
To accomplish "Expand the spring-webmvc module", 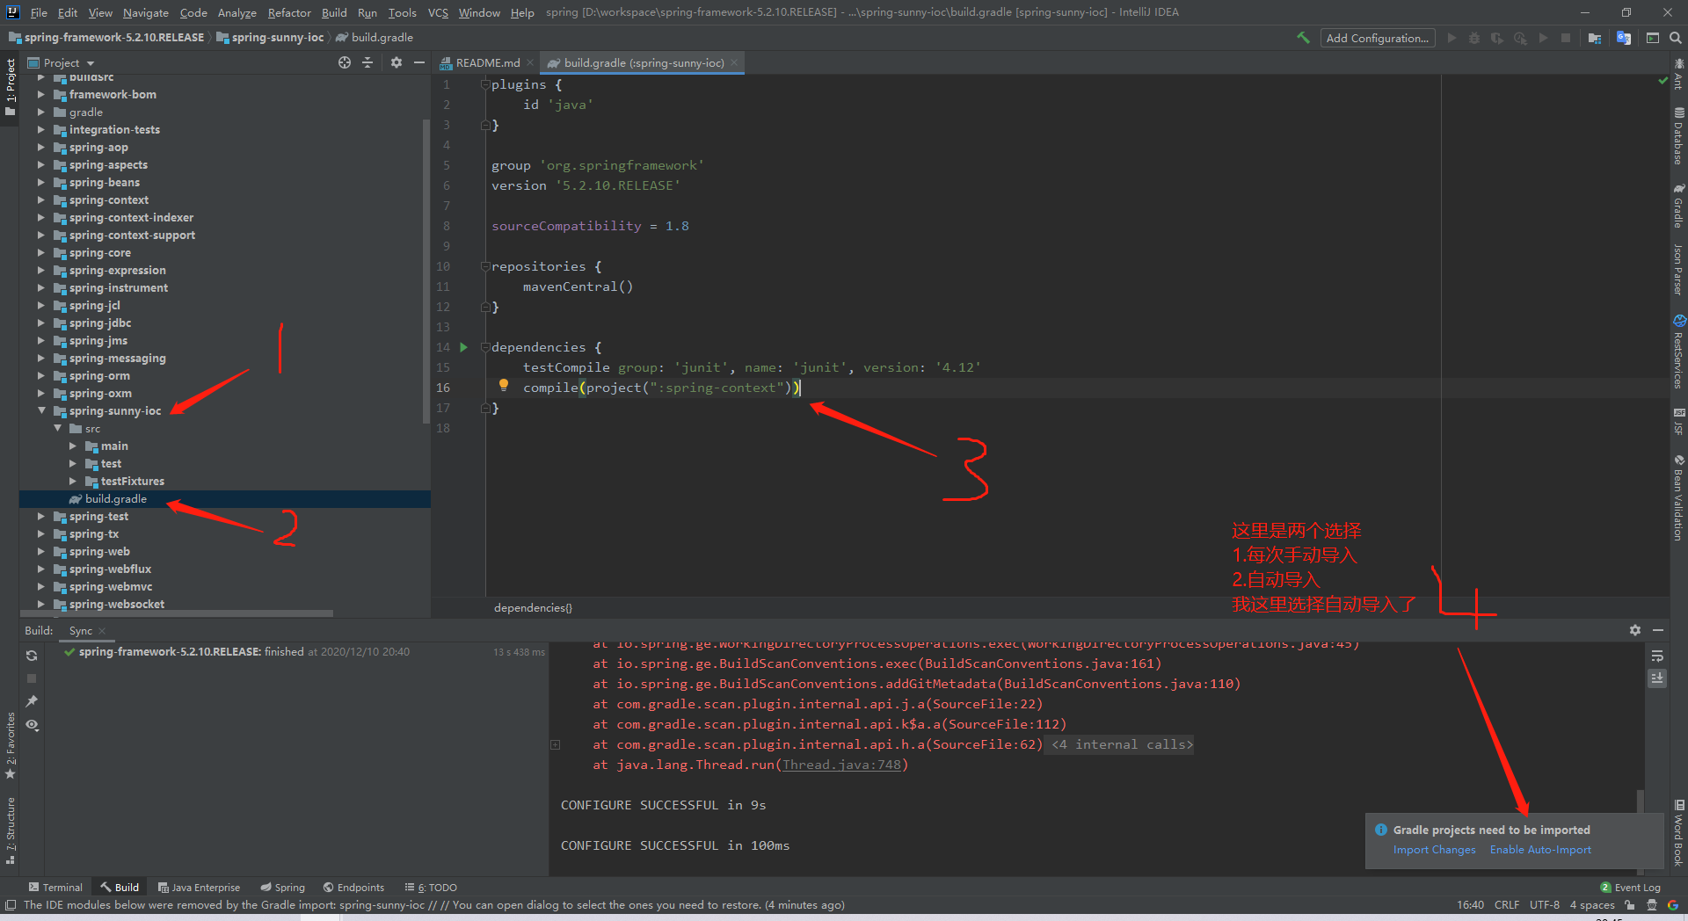I will coord(41,586).
